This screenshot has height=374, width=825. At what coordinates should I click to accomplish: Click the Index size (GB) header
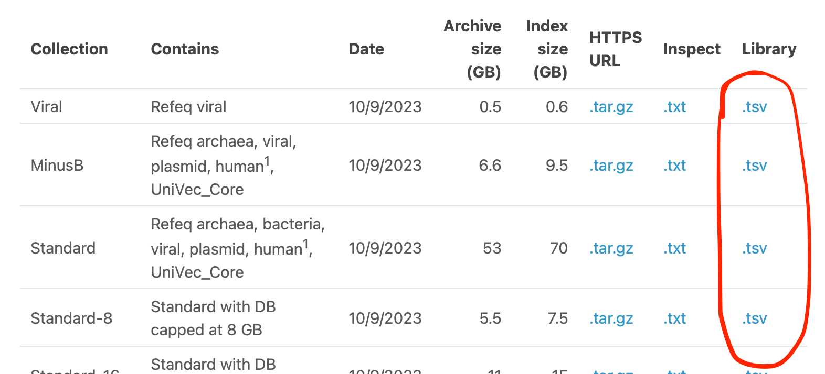pos(547,49)
